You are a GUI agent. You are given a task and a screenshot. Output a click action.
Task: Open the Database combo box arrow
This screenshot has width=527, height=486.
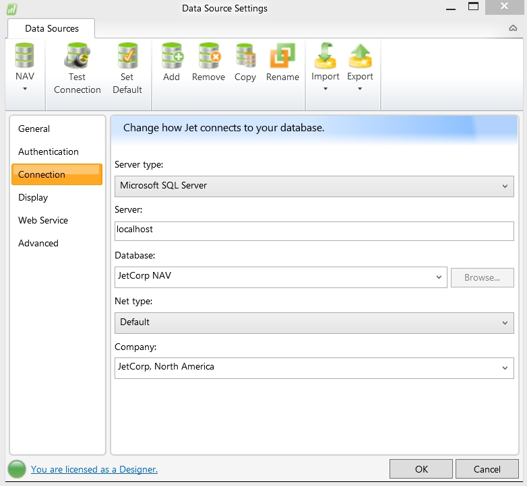pyautogui.click(x=439, y=277)
